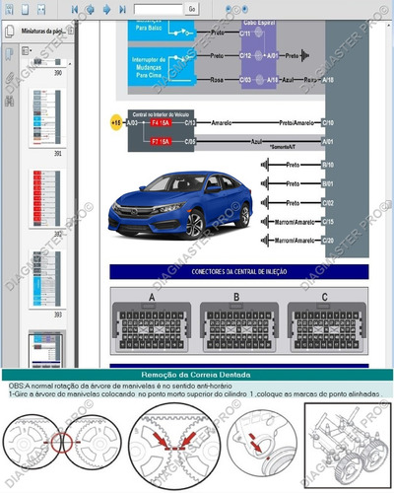Click the actual size page view icon

click(x=9, y=9)
